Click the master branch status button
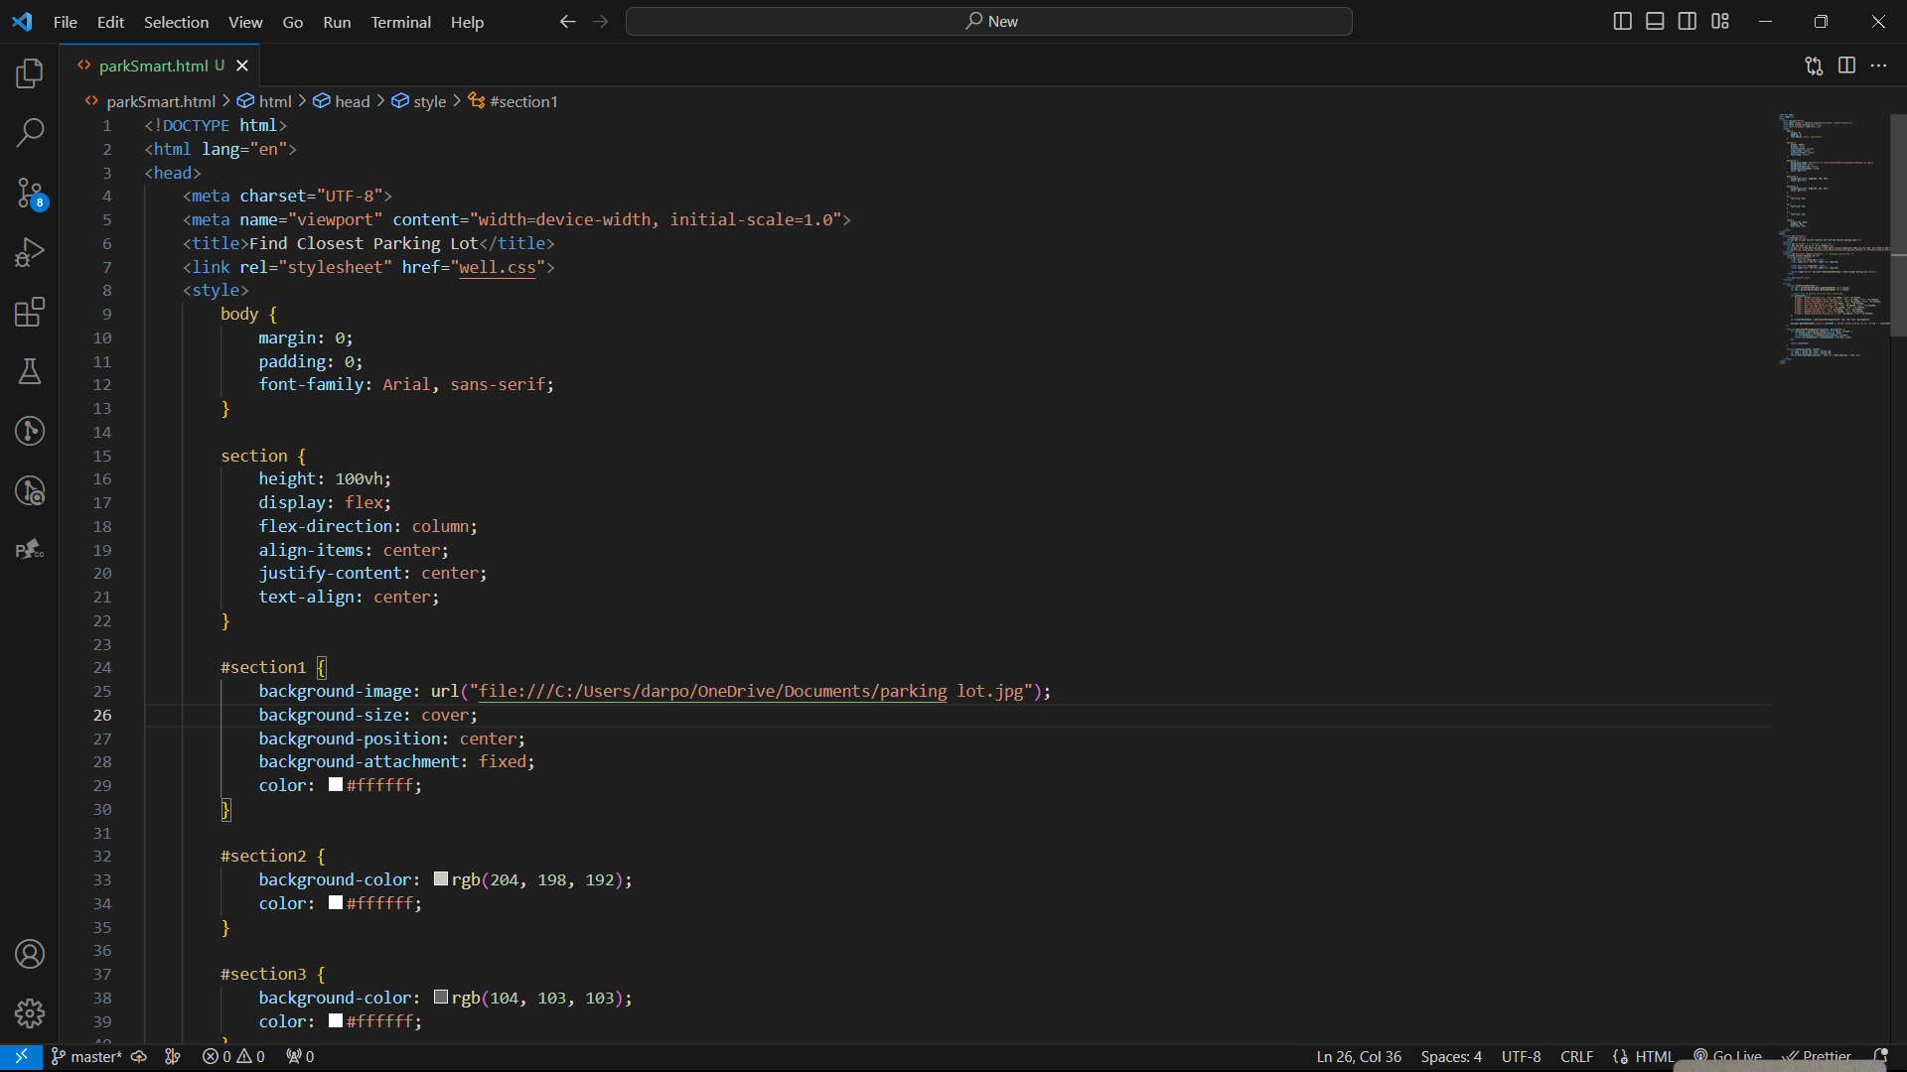The width and height of the screenshot is (1907, 1072). pos(87,1056)
